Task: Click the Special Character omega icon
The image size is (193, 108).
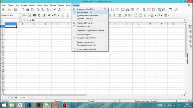Action: tap(138, 10)
